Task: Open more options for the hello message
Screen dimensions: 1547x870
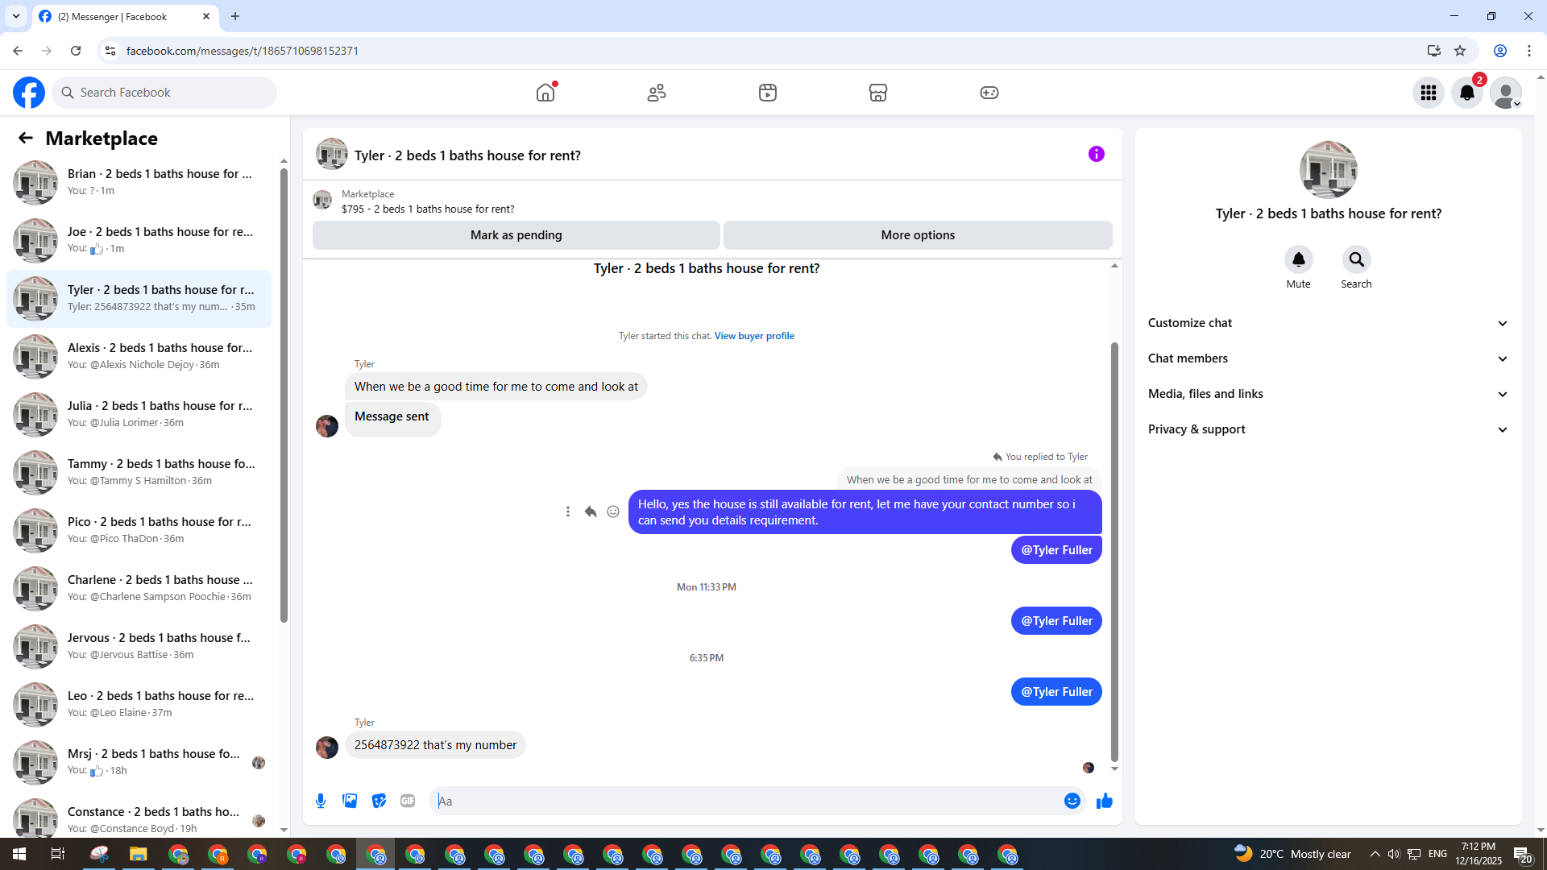Action: tap(568, 512)
